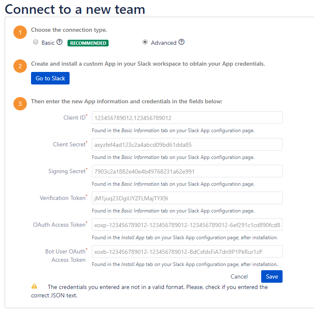Viewport: 314px width, 312px height.
Task: Click the green RECOMMENDED badge
Action: tap(88, 43)
